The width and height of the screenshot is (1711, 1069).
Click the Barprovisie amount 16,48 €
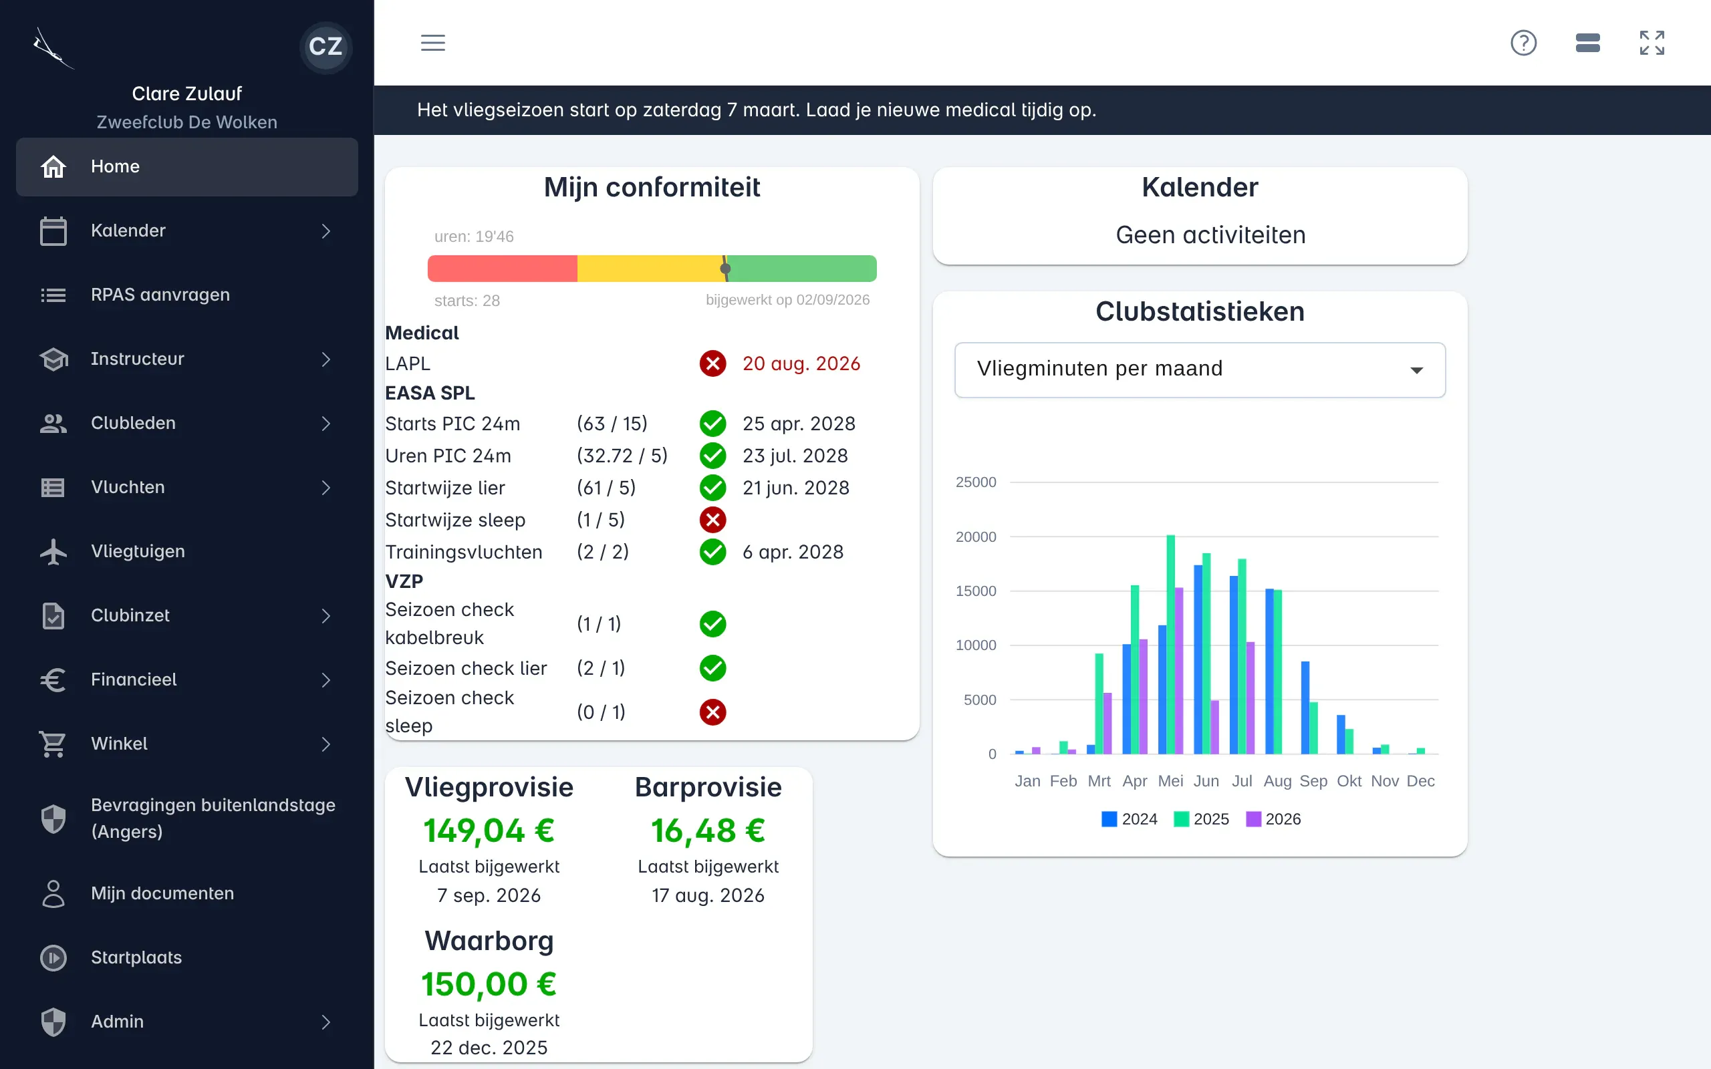708,830
